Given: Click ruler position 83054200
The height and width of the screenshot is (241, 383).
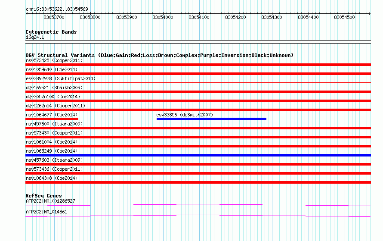Looking at the screenshot, I should 235,17.
